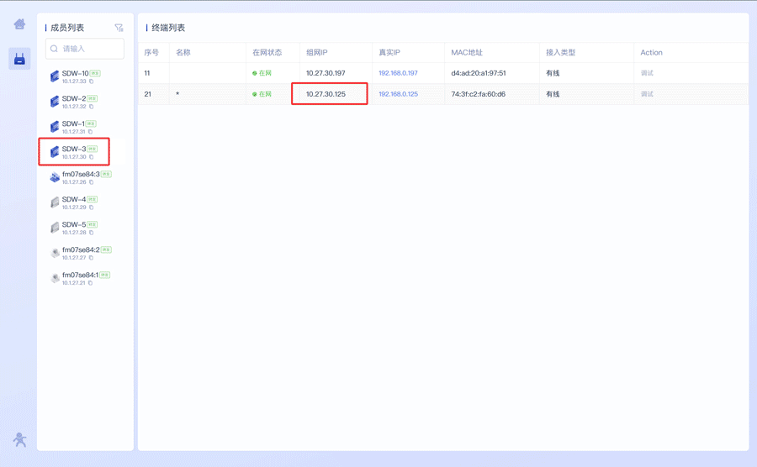Select member SDW-1 in the list
757x467 pixels.
pyautogui.click(x=74, y=124)
